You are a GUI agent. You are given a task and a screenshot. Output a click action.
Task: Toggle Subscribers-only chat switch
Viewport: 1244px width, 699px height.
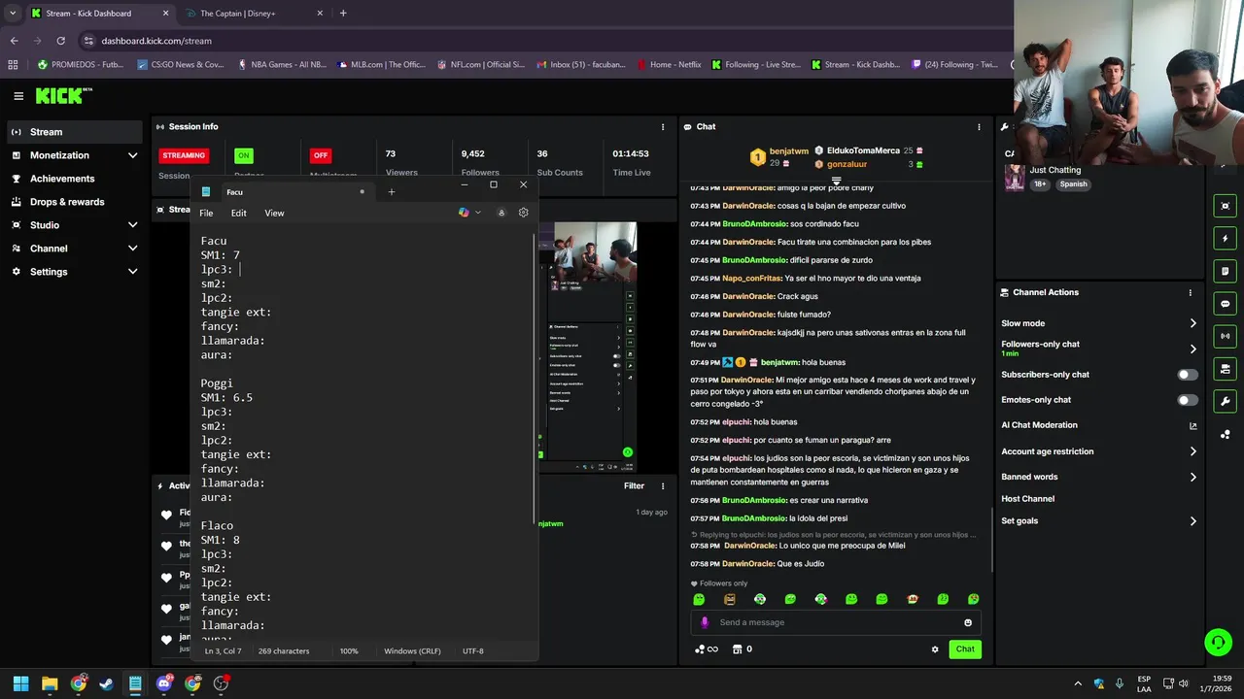click(1188, 375)
